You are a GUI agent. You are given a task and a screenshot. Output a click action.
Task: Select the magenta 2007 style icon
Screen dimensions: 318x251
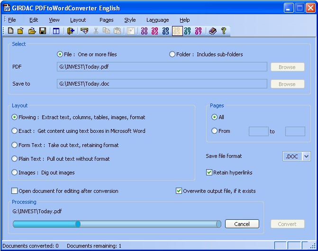(199, 31)
